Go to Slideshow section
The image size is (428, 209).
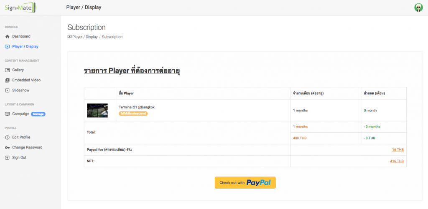coord(20,91)
